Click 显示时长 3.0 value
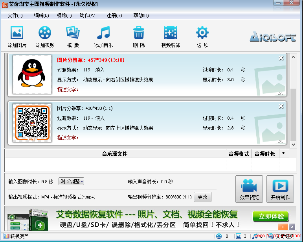The width and height of the screenshot is (303, 242). point(230,80)
